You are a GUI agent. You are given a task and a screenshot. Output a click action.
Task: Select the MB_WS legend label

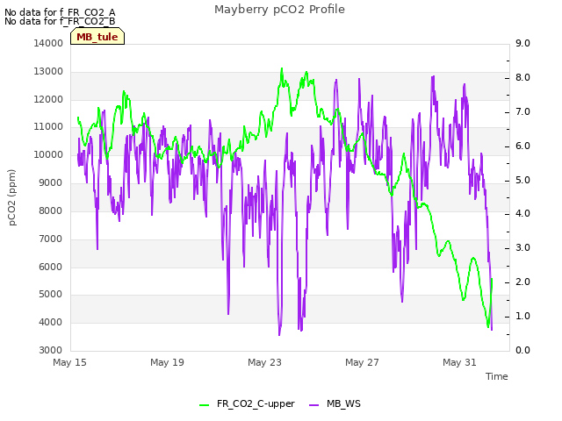pyautogui.click(x=343, y=403)
